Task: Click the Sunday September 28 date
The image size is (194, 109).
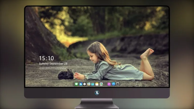Action: [x=53, y=64]
